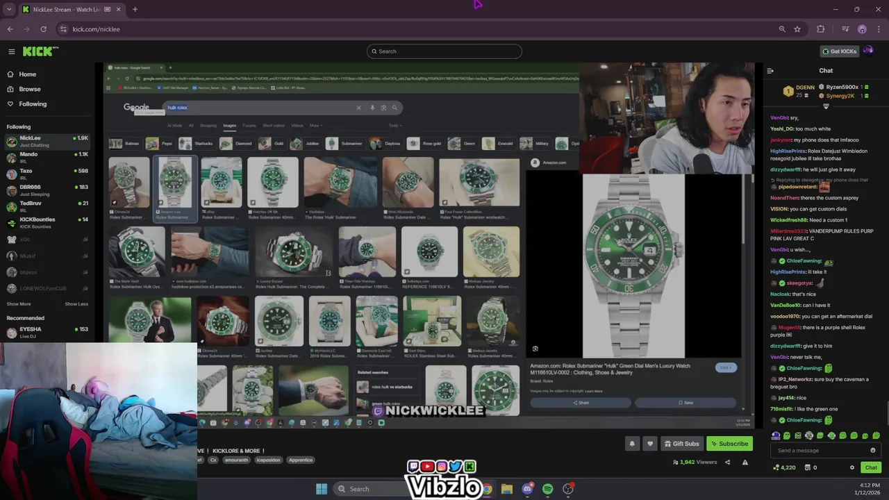Open Following in sidebar
Image resolution: width=889 pixels, height=500 pixels.
pyautogui.click(x=33, y=104)
